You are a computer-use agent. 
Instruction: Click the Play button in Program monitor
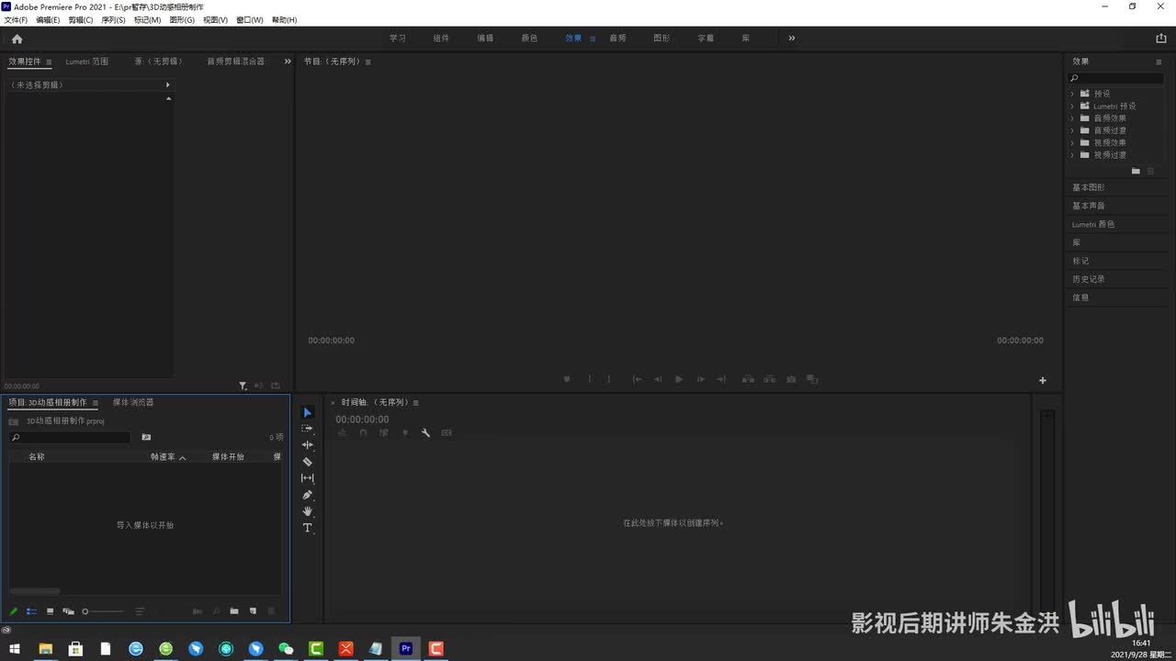tap(679, 379)
